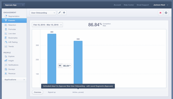This screenshot has height=99, width=173.
Task: Click the Segmentation pie chart icon
Action: (x=6, y=16)
